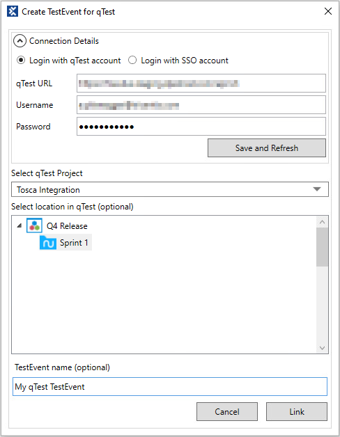
Task: Click the Q4 Release release icon
Action: [34, 225]
